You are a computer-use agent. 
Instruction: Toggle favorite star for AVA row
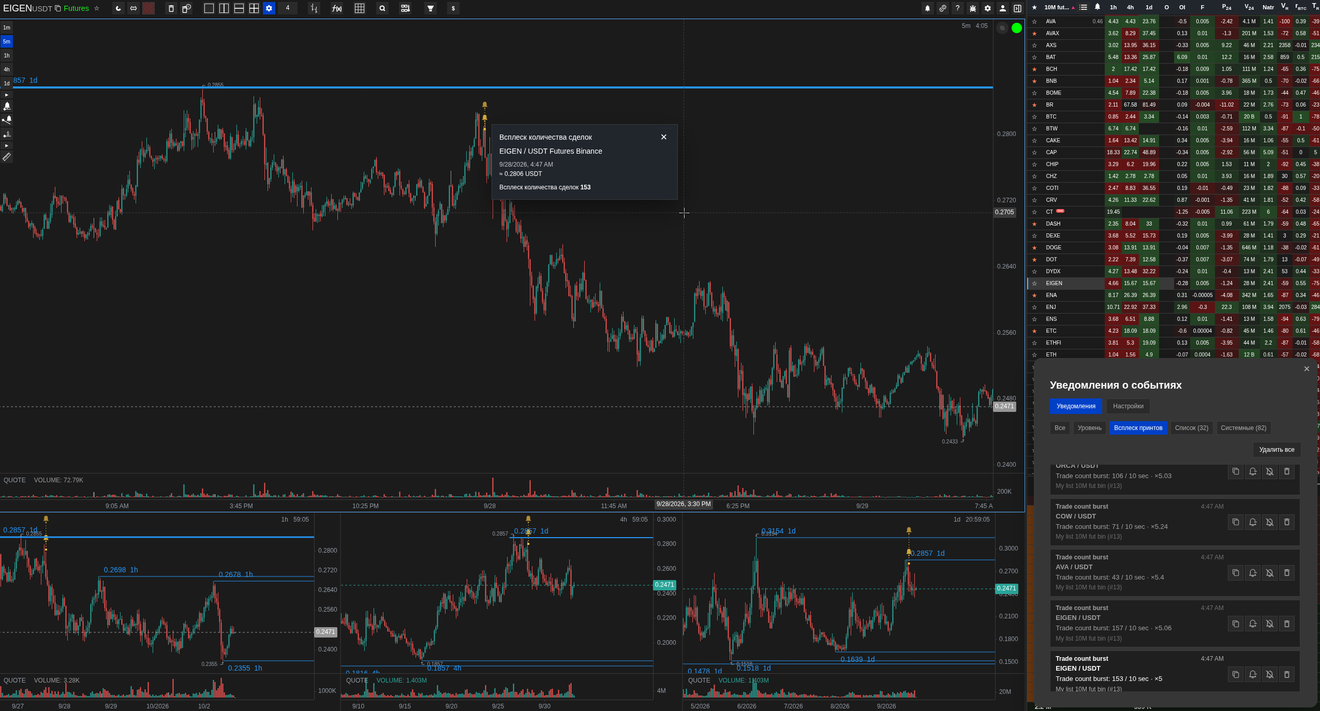(1034, 22)
